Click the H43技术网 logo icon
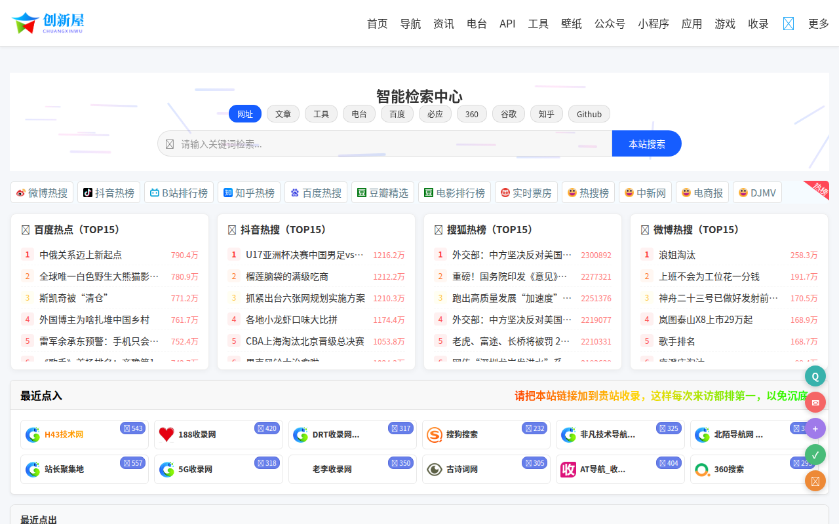The width and height of the screenshot is (839, 524). coord(33,434)
